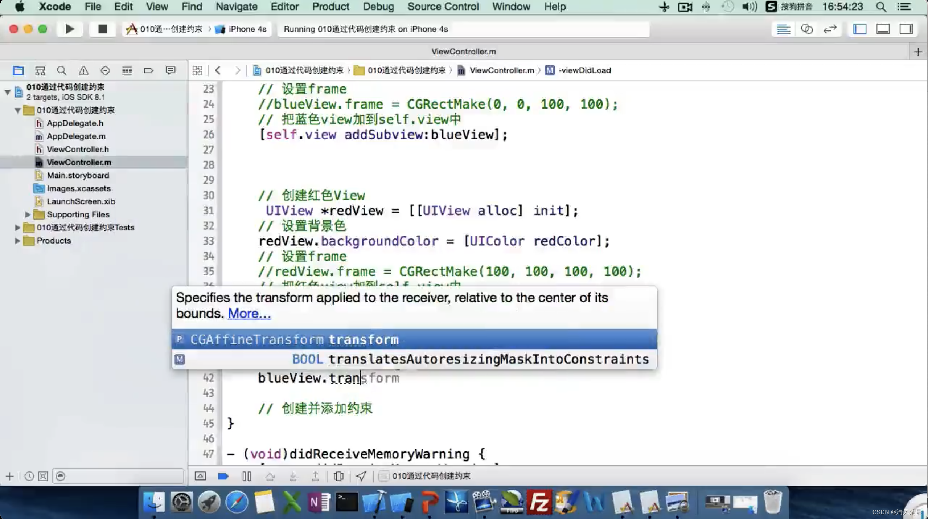This screenshot has height=519, width=928.
Task: Select ViewController.m in file navigator
Action: click(79, 162)
